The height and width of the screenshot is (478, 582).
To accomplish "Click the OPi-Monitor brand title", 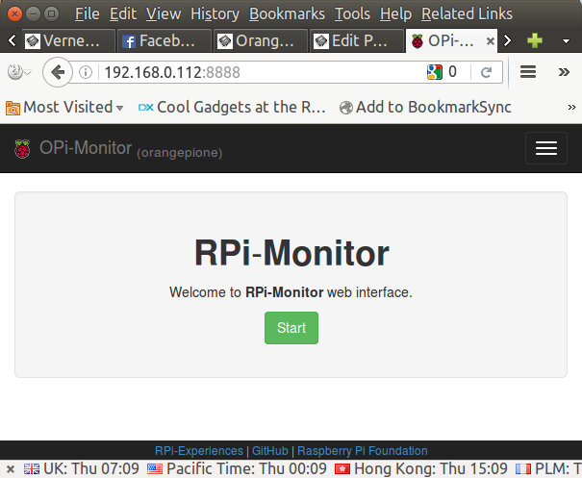I will click(86, 148).
